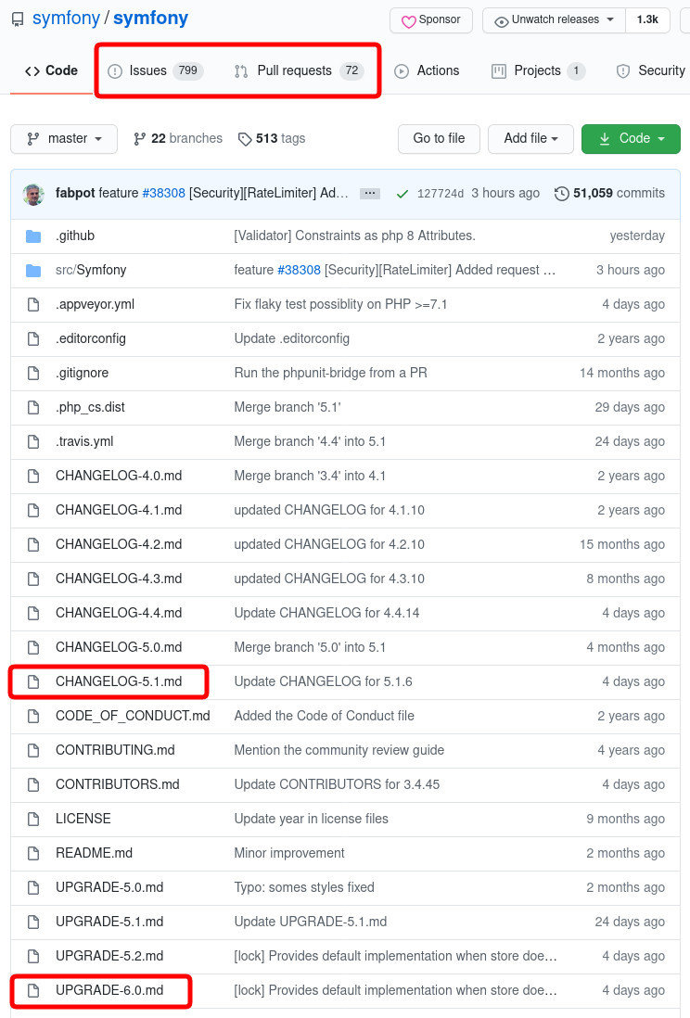Click the file icon next to CHANGELOG-4.0.md

click(x=33, y=477)
